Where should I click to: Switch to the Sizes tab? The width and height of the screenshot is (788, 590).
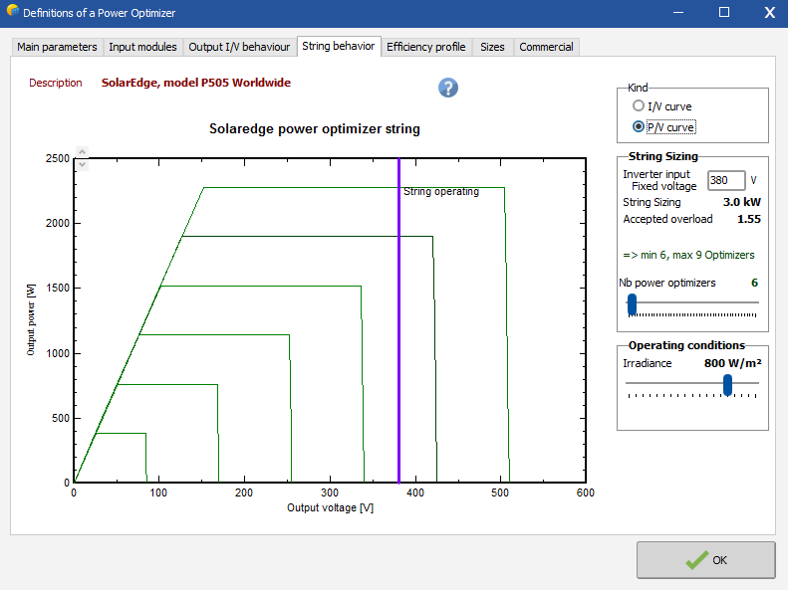[492, 47]
